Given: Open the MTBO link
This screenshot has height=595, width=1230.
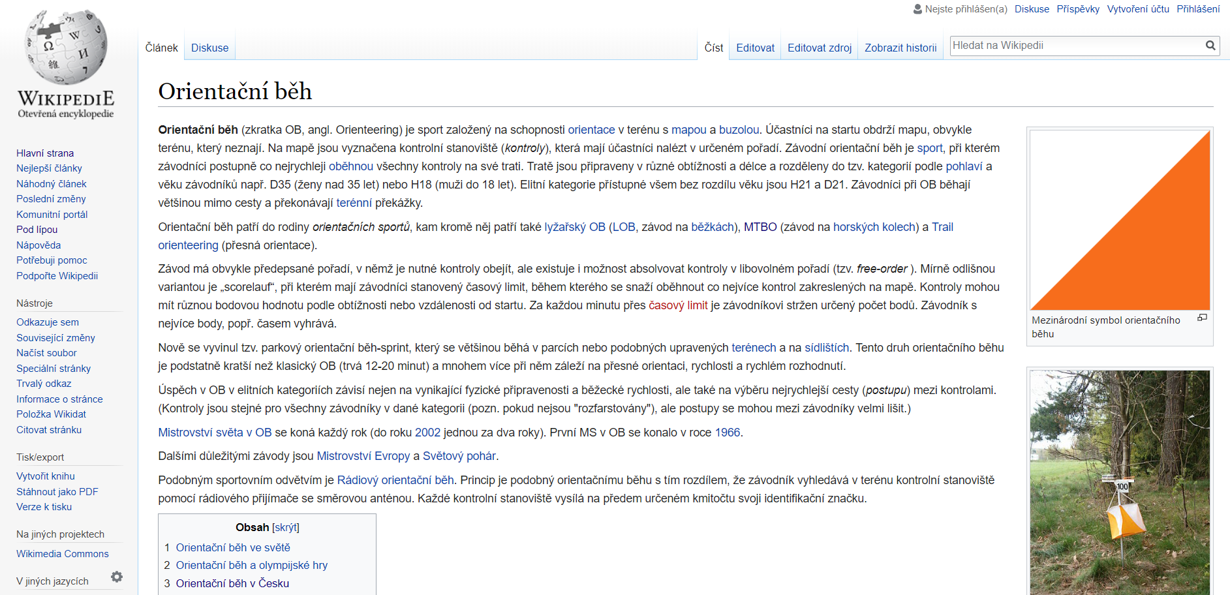Looking at the screenshot, I should [x=760, y=227].
